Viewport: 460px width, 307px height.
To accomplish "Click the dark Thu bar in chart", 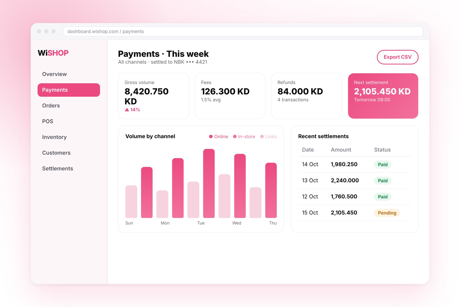I will click(x=271, y=190).
